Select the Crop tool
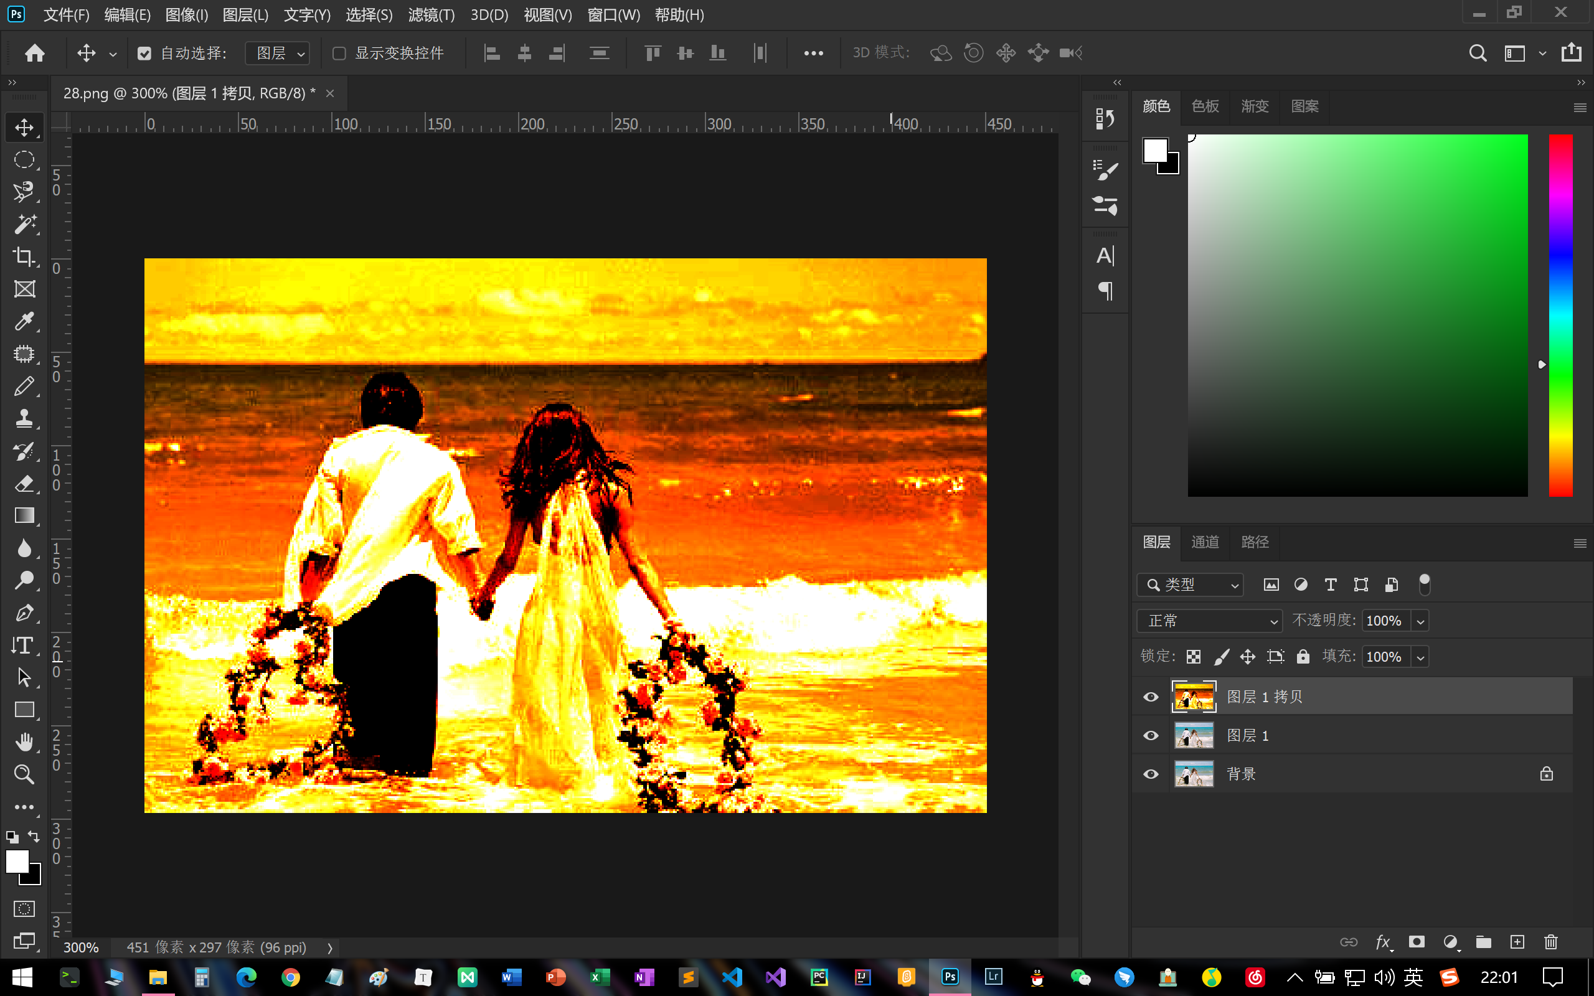This screenshot has width=1594, height=996. click(x=24, y=256)
